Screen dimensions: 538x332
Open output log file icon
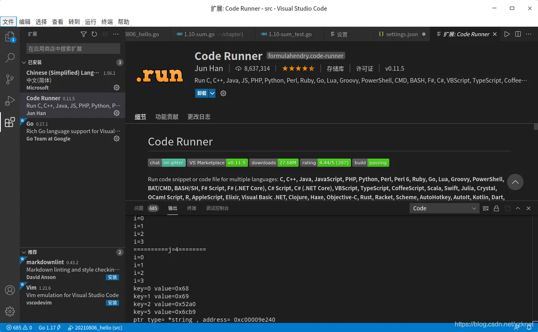tap(507, 209)
